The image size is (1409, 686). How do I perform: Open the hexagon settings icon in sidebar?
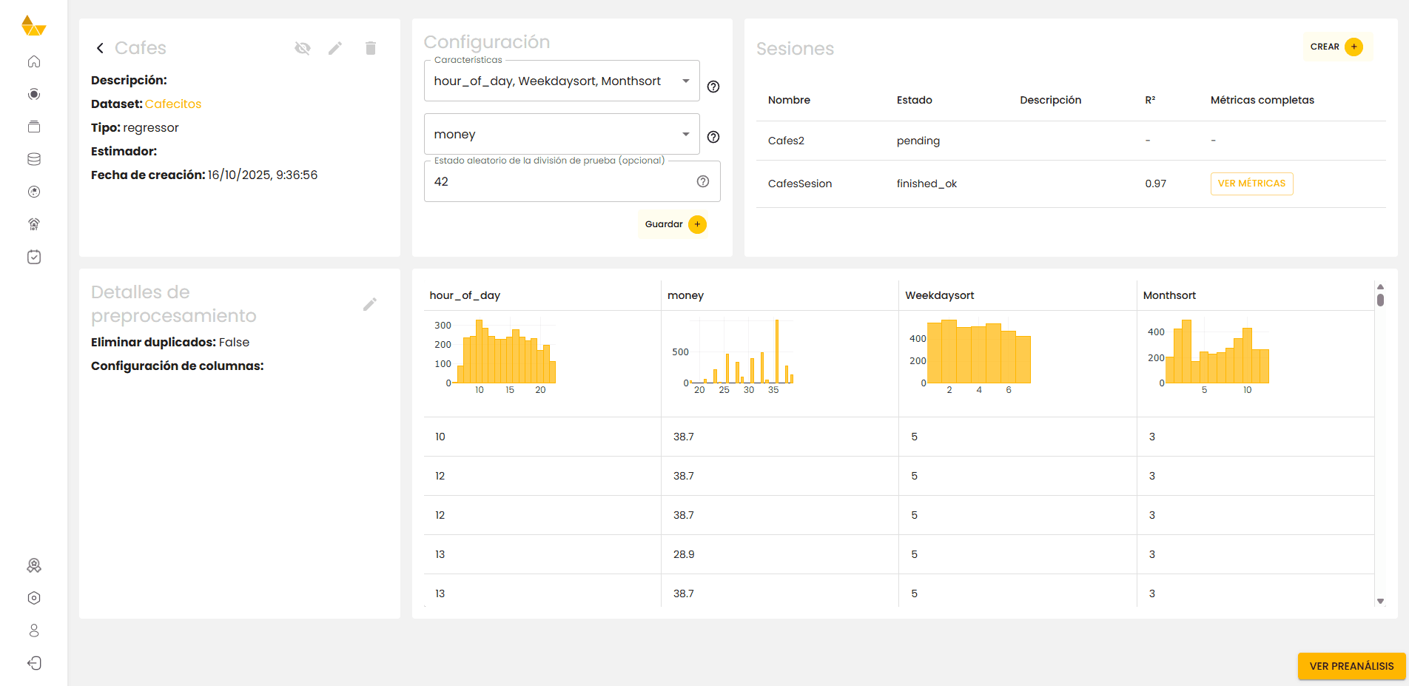coord(34,598)
